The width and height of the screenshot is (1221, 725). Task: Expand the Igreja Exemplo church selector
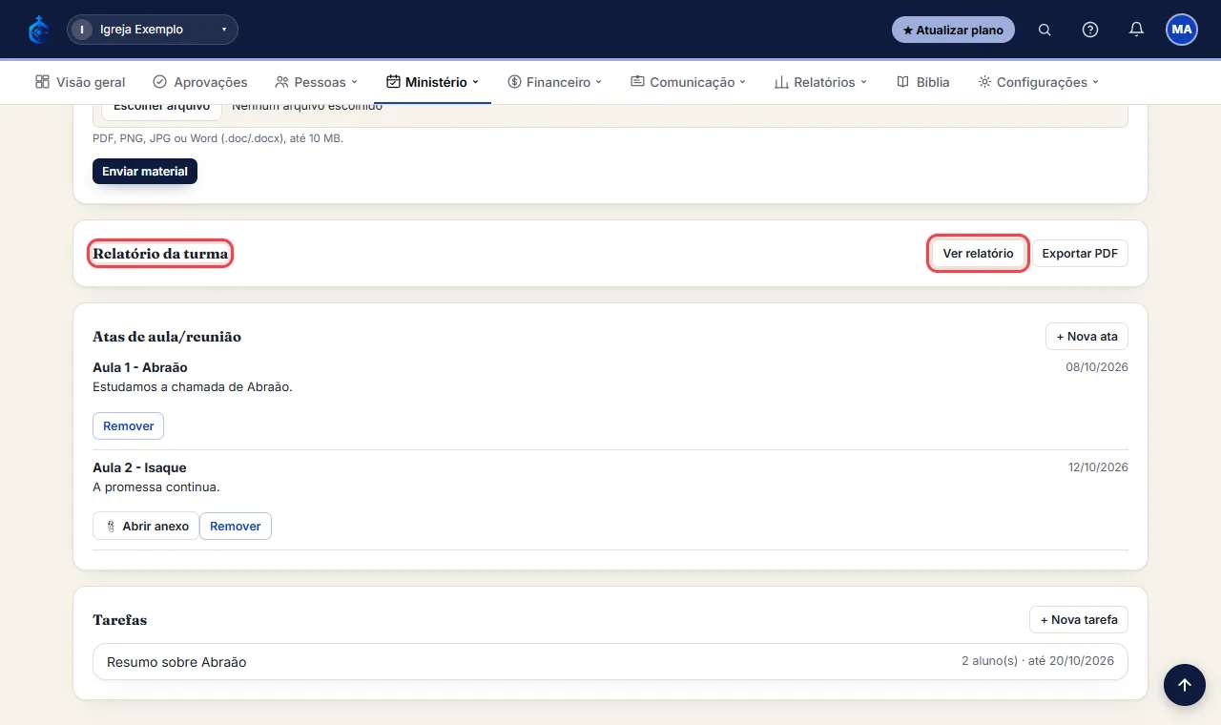153,30
